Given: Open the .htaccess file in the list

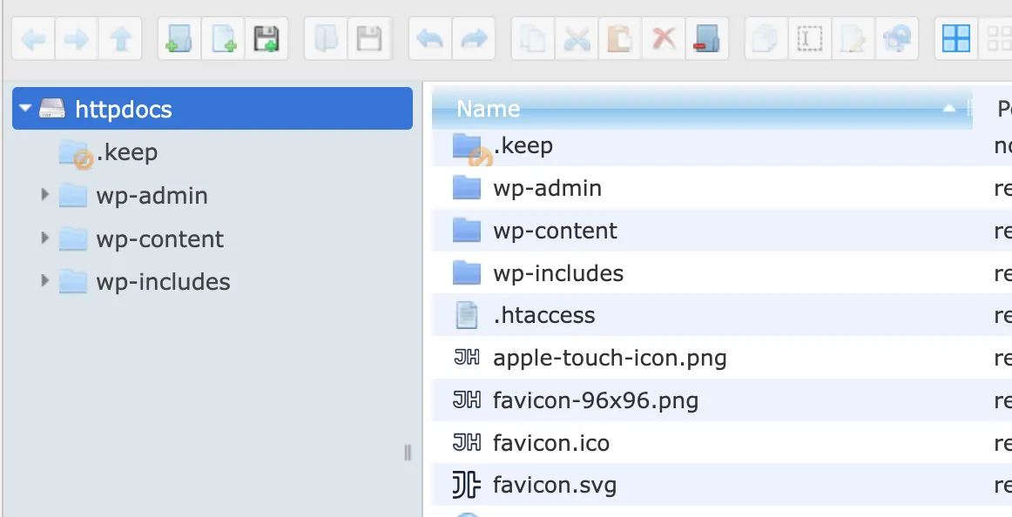Looking at the screenshot, I should pyautogui.click(x=545, y=315).
